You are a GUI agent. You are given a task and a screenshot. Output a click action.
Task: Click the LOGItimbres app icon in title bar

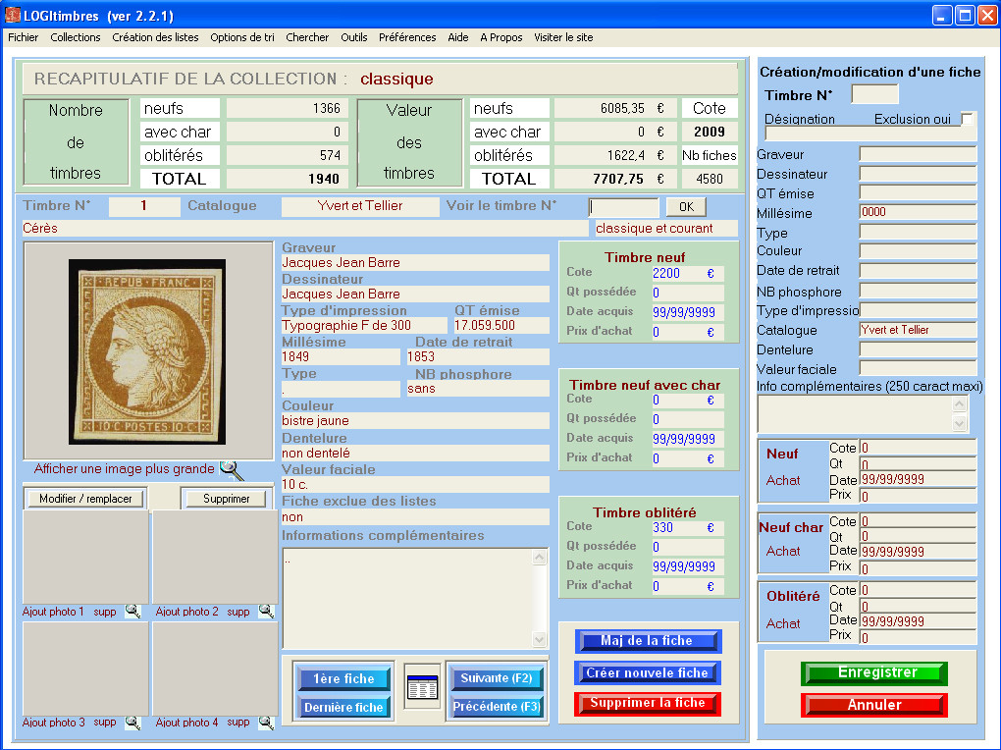(x=12, y=15)
